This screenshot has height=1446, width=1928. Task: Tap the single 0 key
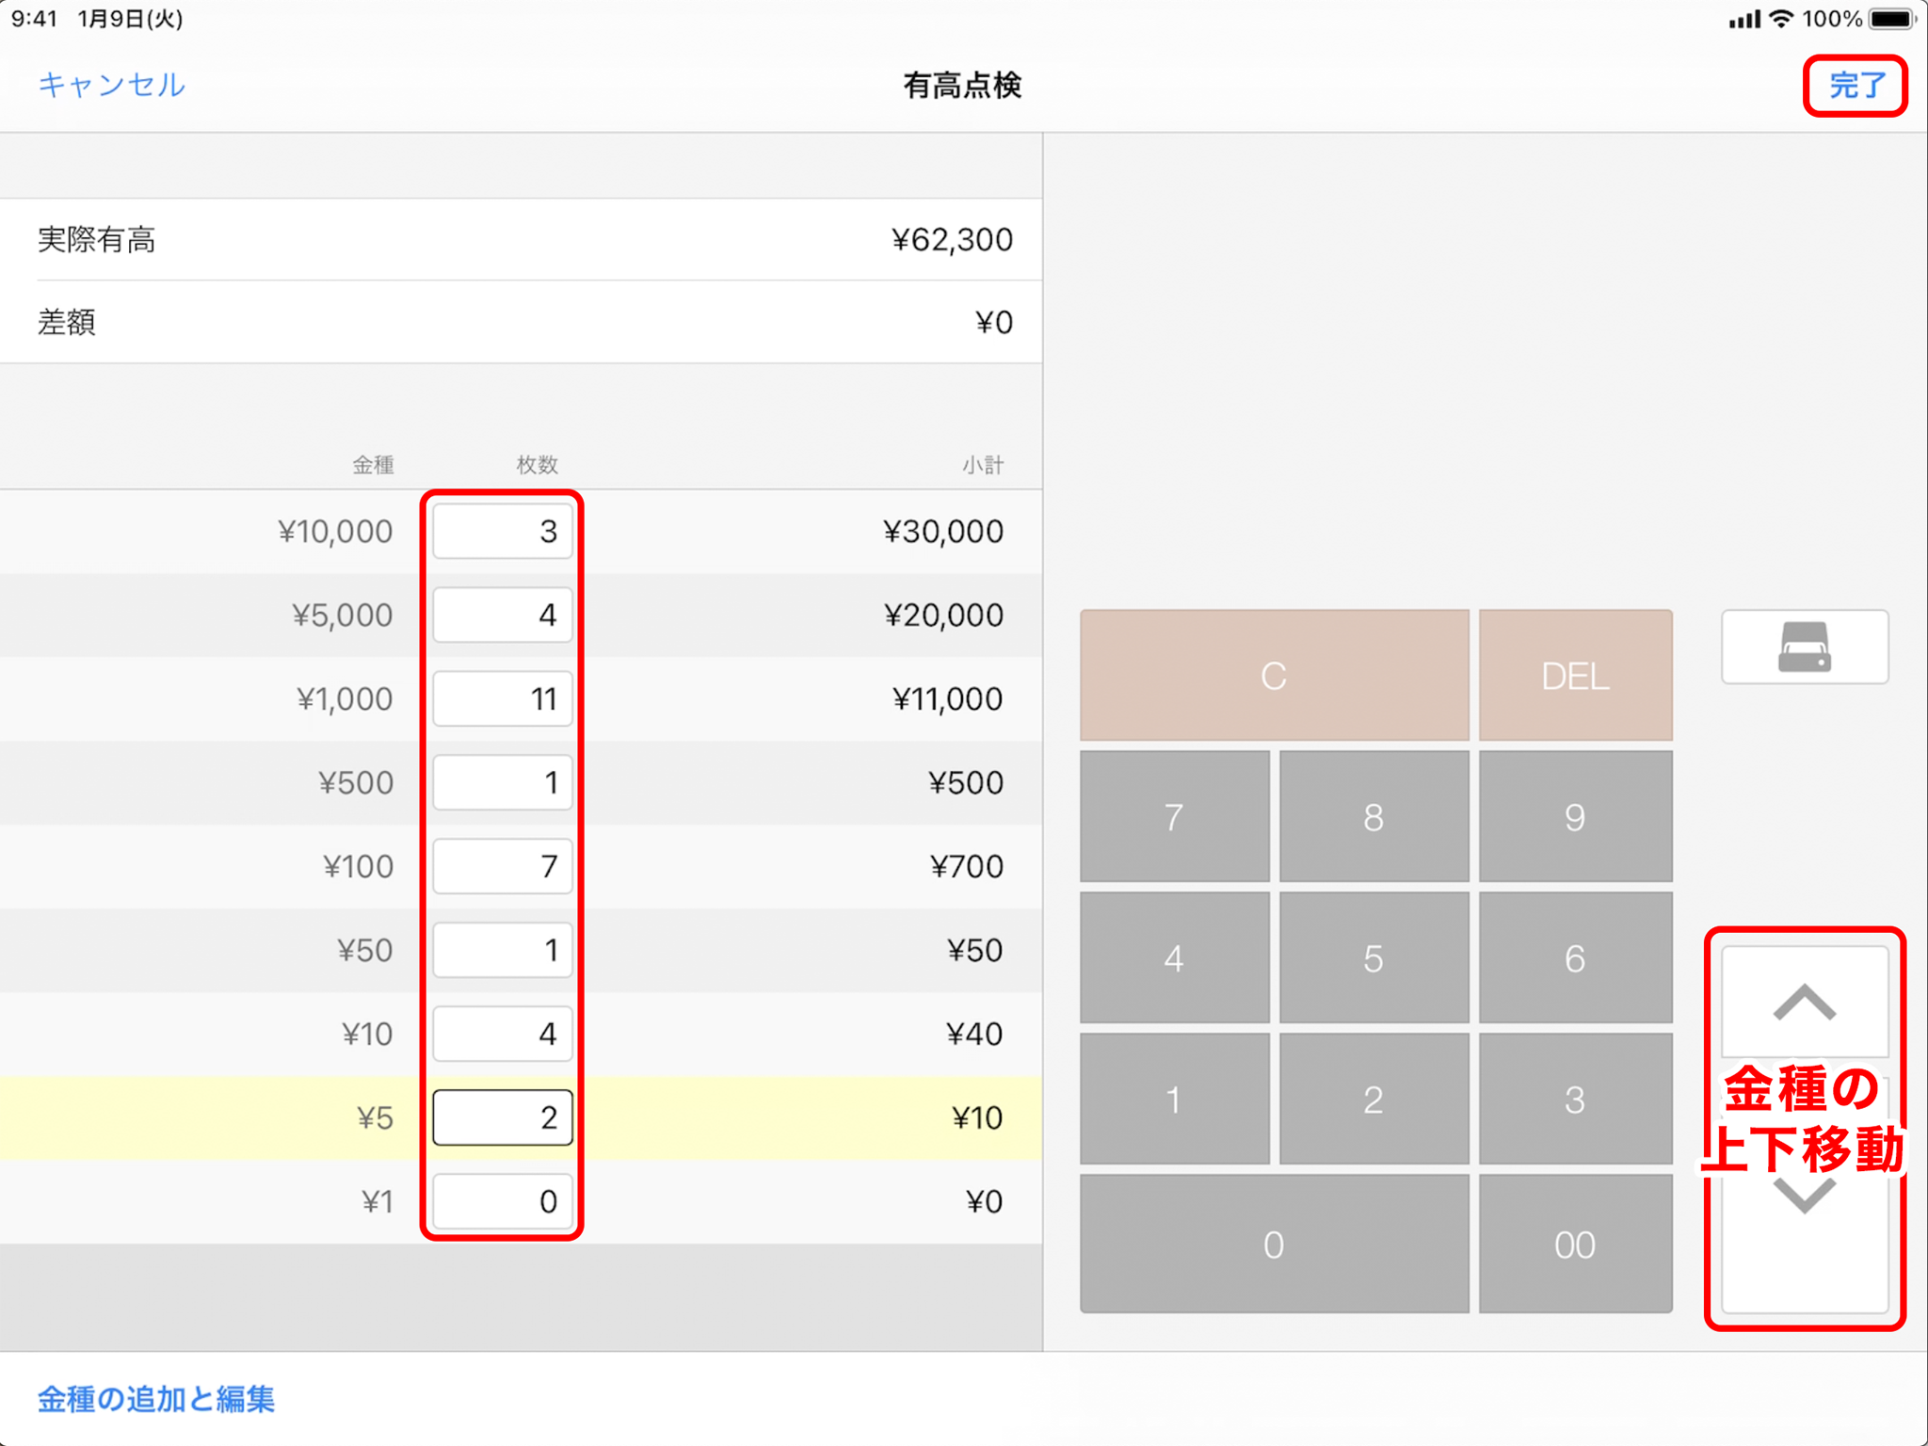tap(1274, 1244)
